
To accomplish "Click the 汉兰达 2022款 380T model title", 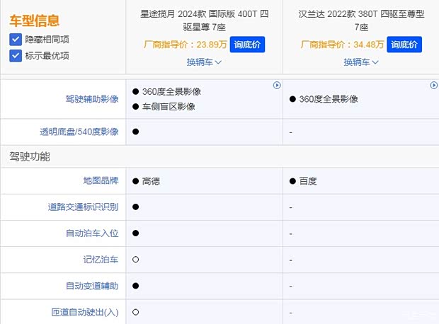I will coord(361,21).
